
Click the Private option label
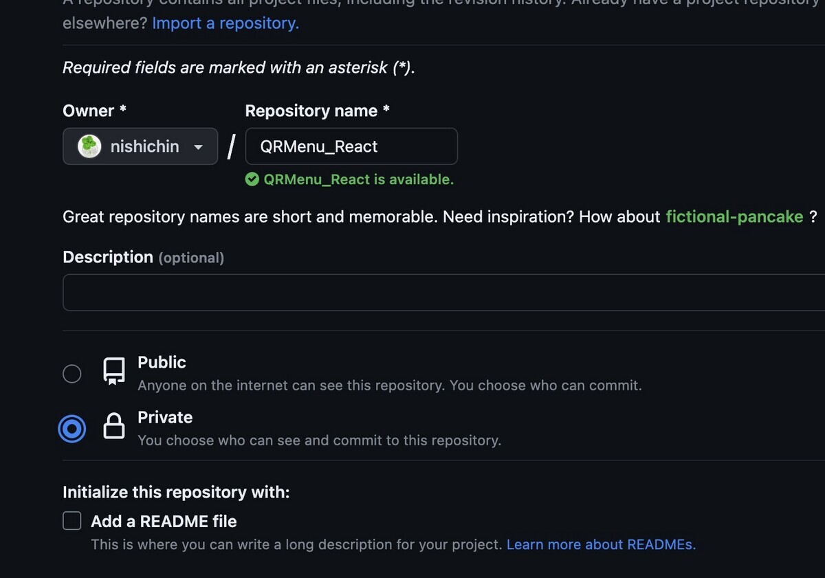pyautogui.click(x=165, y=417)
